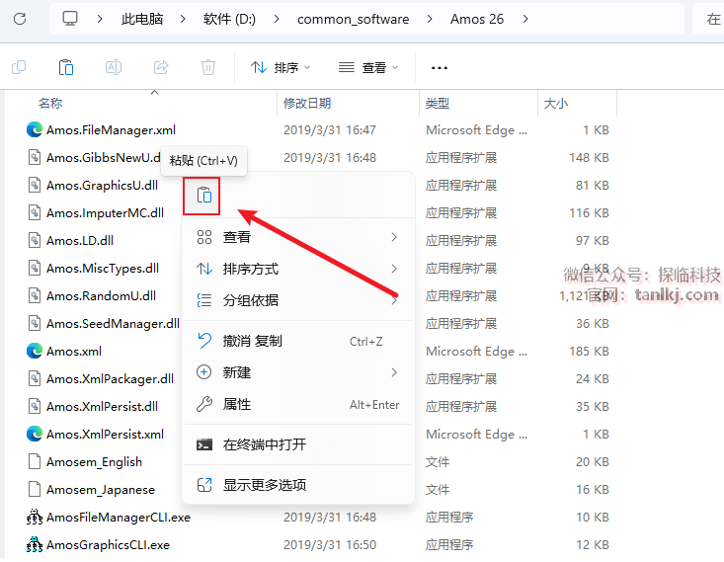This screenshot has width=724, height=562.
Task: Select file Amos.MiscTypes.dll
Action: (103, 268)
